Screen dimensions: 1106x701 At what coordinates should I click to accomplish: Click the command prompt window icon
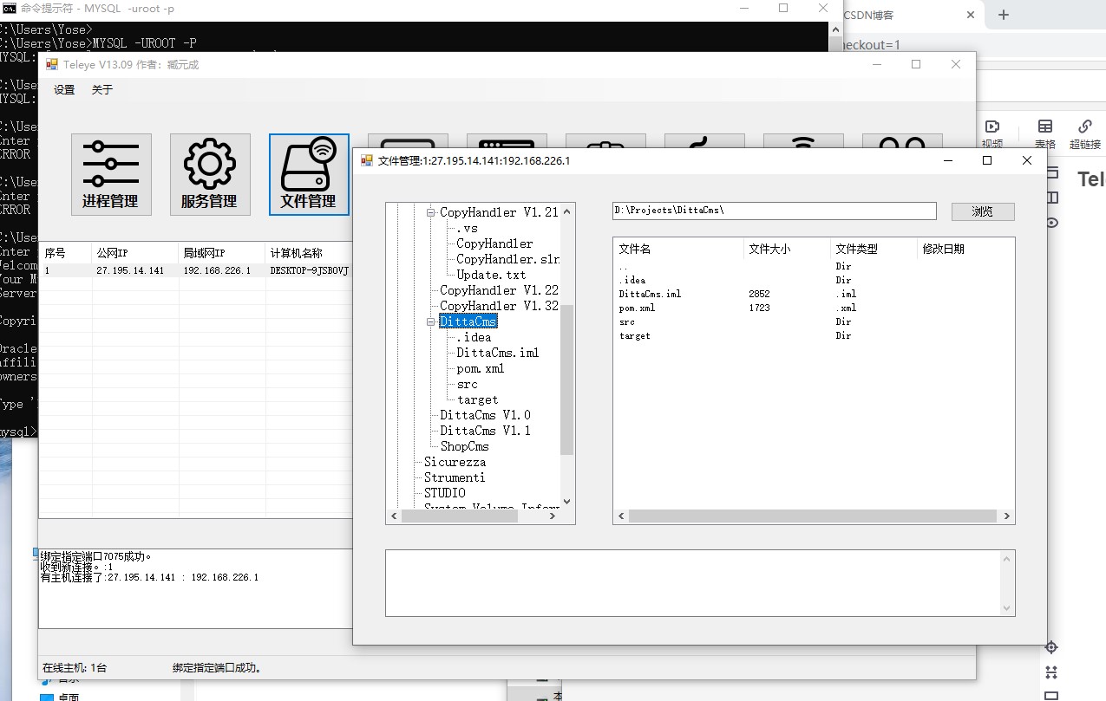[x=10, y=8]
